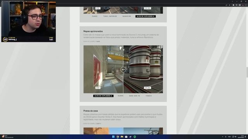Select the 'Fundo' tab in the top map section
248x139 pixels.
(x=95, y=16)
